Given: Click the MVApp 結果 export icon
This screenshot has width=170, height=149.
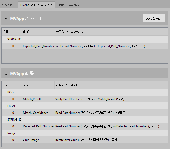Looking at the screenshot, I should pos(6,73).
